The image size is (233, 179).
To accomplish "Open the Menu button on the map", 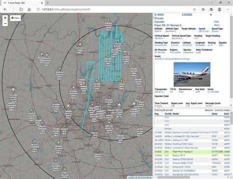I will [15, 18].
